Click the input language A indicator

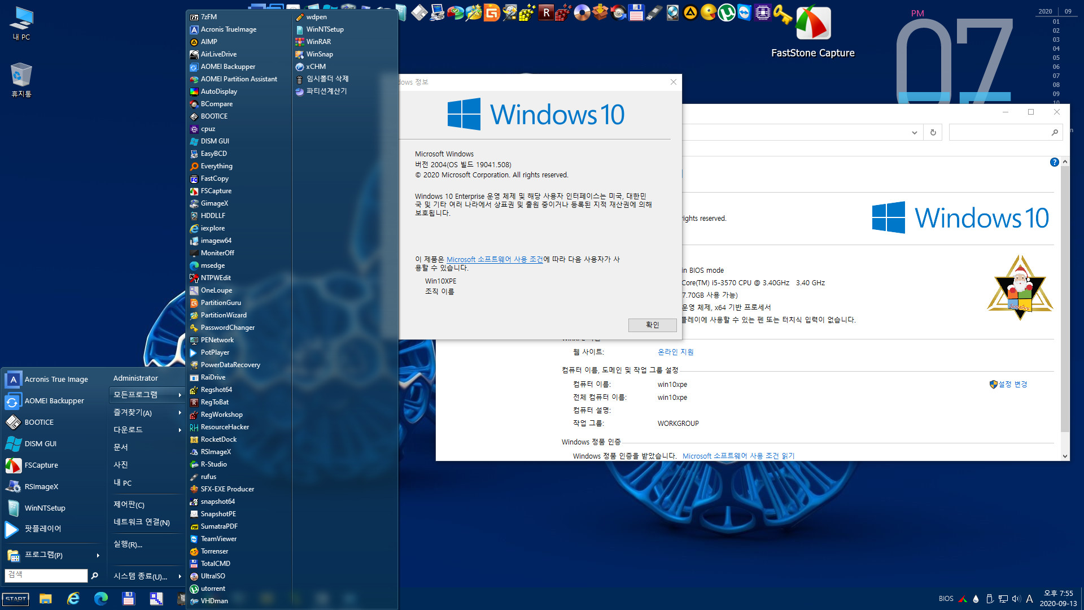tap(1029, 599)
